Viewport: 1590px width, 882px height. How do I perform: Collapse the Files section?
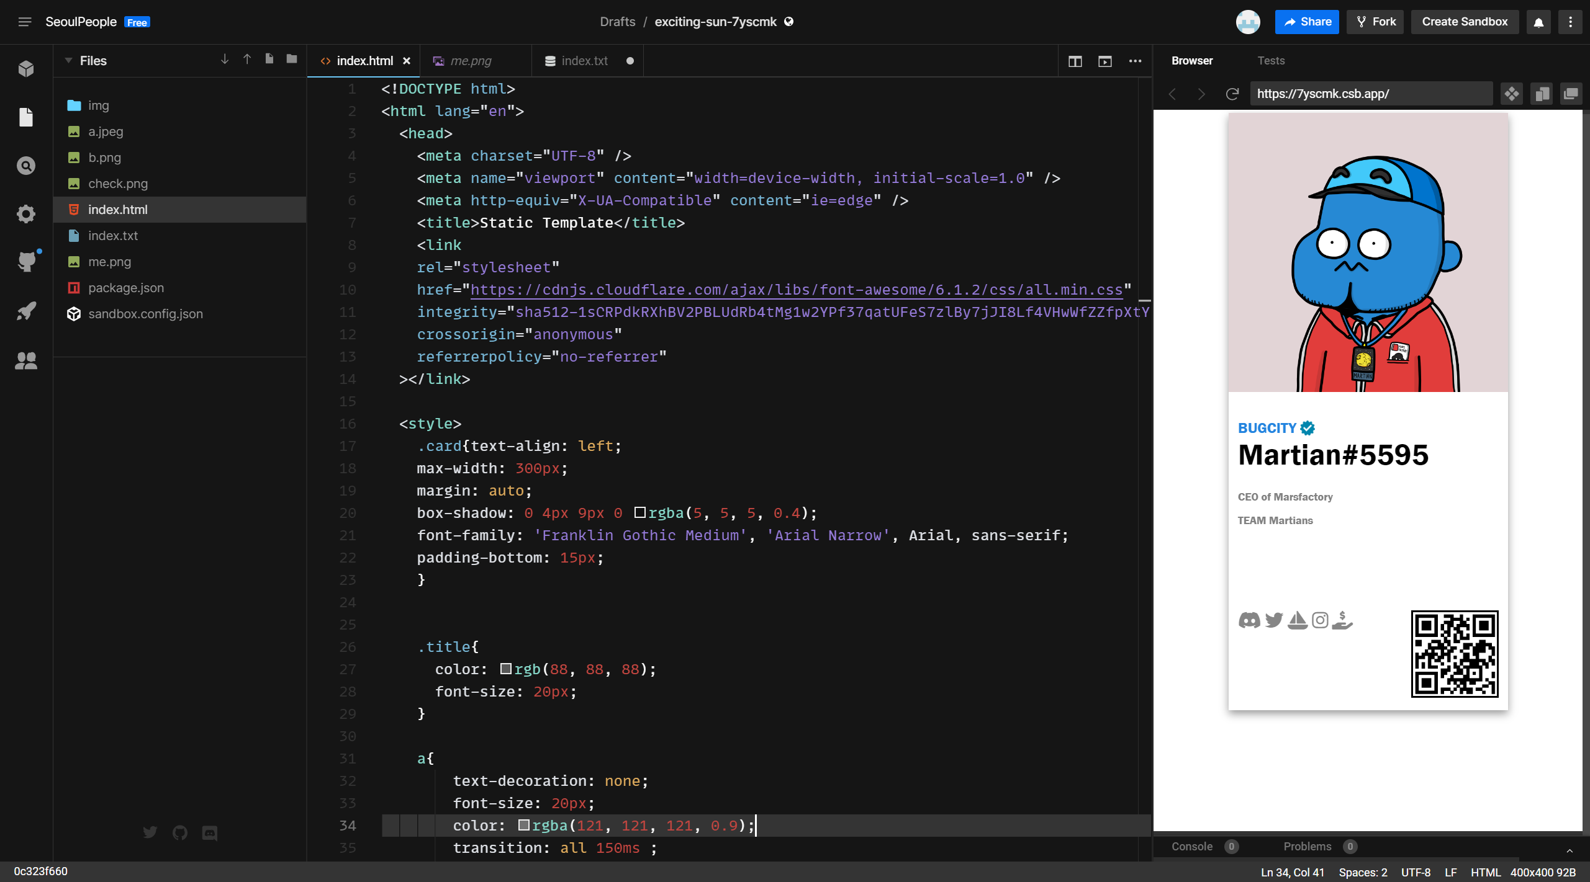(69, 61)
